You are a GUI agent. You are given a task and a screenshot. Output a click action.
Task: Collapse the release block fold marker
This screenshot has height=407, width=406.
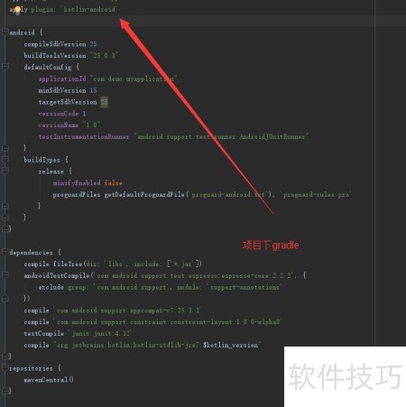pyautogui.click(x=5, y=171)
